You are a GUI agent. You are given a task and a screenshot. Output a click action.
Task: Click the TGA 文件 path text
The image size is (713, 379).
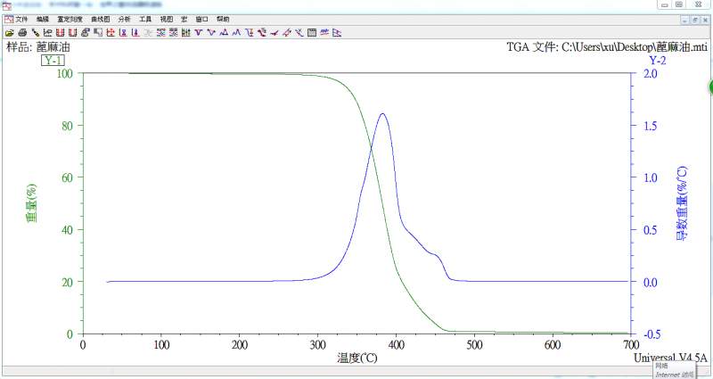click(607, 47)
